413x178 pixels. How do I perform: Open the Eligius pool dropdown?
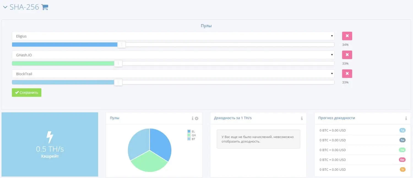173,36
